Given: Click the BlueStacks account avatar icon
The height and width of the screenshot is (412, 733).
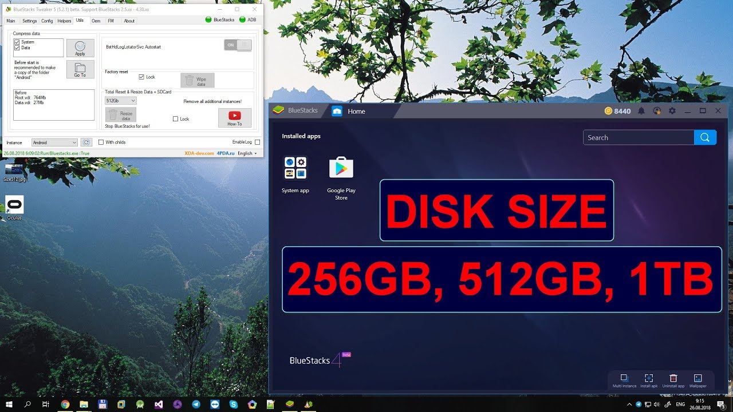Looking at the screenshot, I should 657,111.
